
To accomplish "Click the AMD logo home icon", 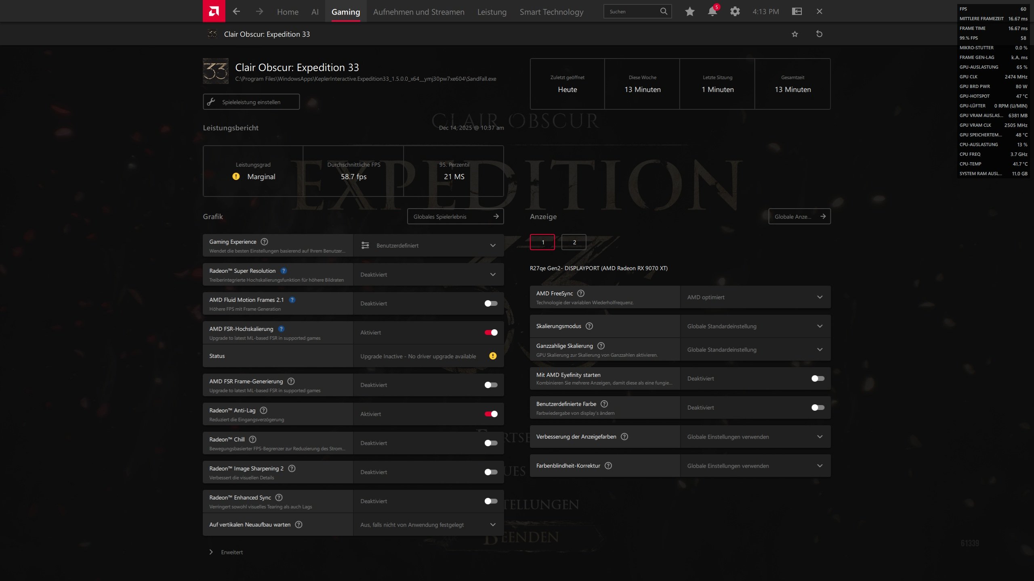I will click(x=214, y=11).
